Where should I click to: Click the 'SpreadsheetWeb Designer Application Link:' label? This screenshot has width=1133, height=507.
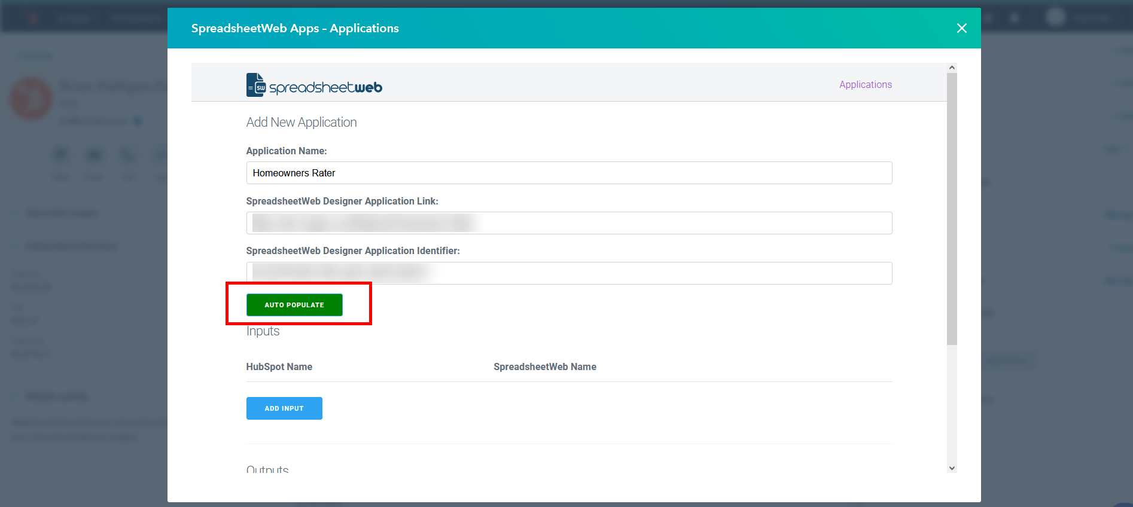pyautogui.click(x=342, y=201)
